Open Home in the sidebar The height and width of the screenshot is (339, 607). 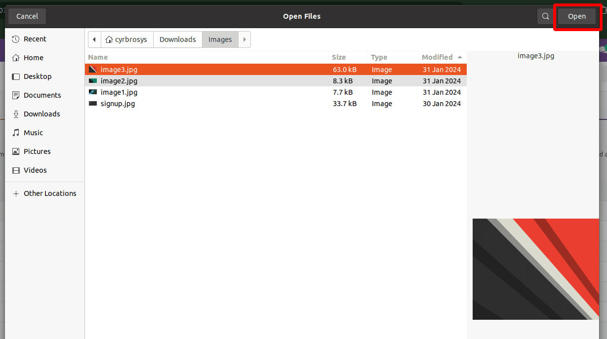(45, 58)
